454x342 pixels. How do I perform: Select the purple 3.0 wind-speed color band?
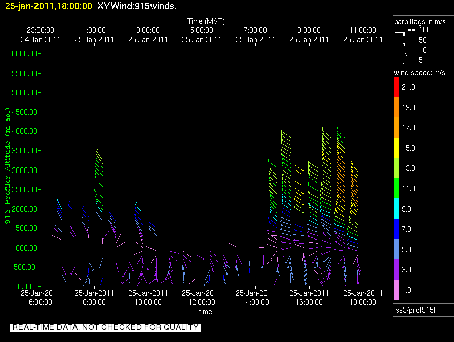coord(397,270)
